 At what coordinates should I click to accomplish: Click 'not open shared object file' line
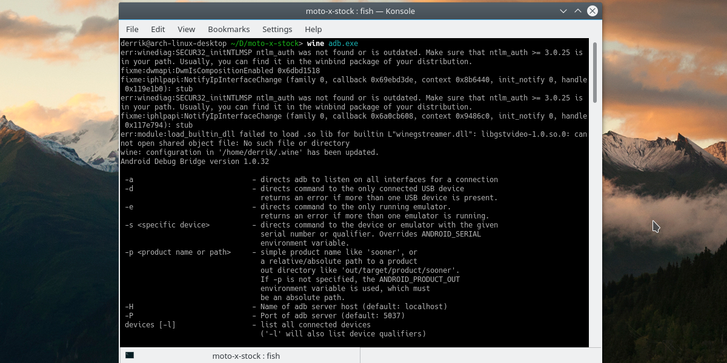[235, 143]
